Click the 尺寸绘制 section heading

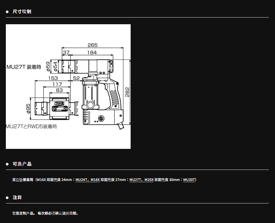click(22, 12)
